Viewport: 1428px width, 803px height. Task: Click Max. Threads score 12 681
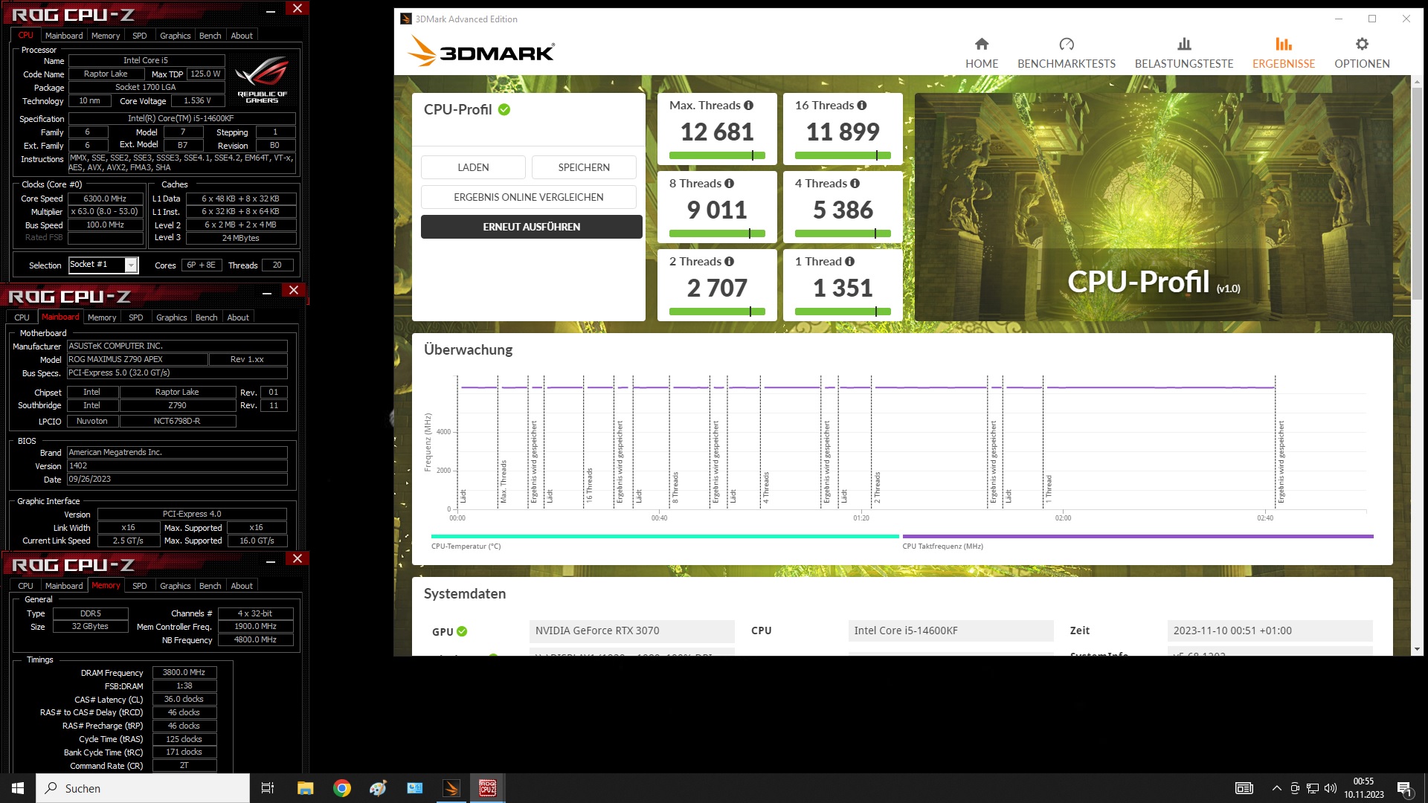tap(717, 132)
